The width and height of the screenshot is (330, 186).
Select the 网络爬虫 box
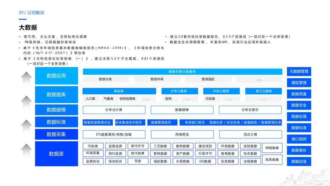[182, 134]
